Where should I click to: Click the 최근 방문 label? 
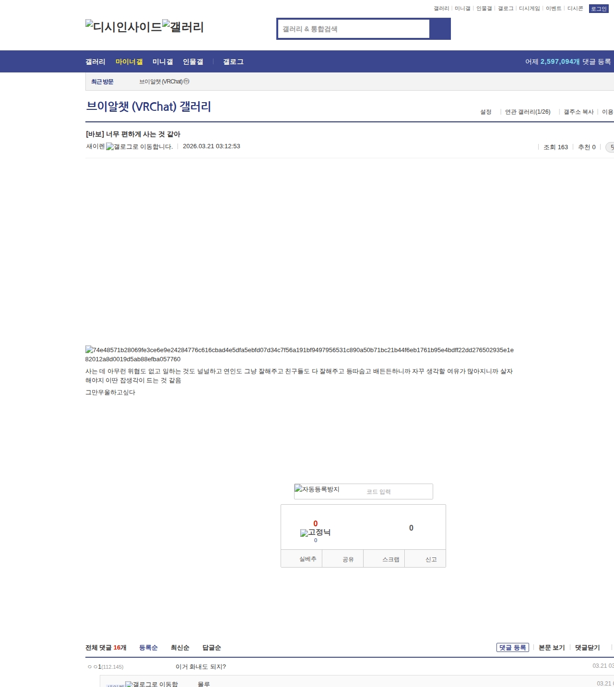(x=102, y=82)
